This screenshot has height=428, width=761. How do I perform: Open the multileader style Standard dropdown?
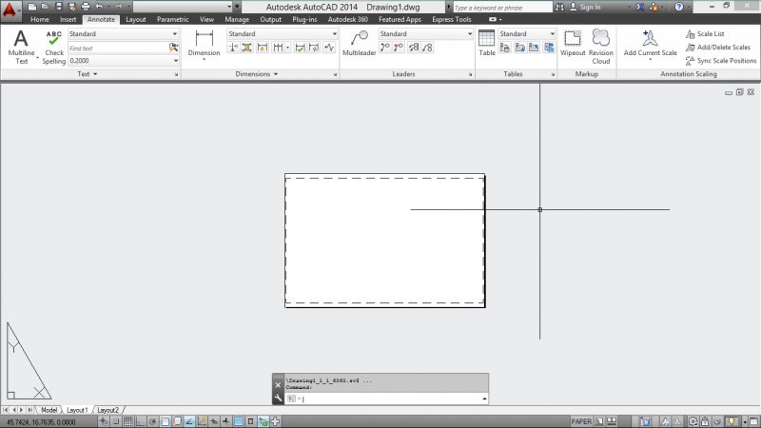(425, 34)
